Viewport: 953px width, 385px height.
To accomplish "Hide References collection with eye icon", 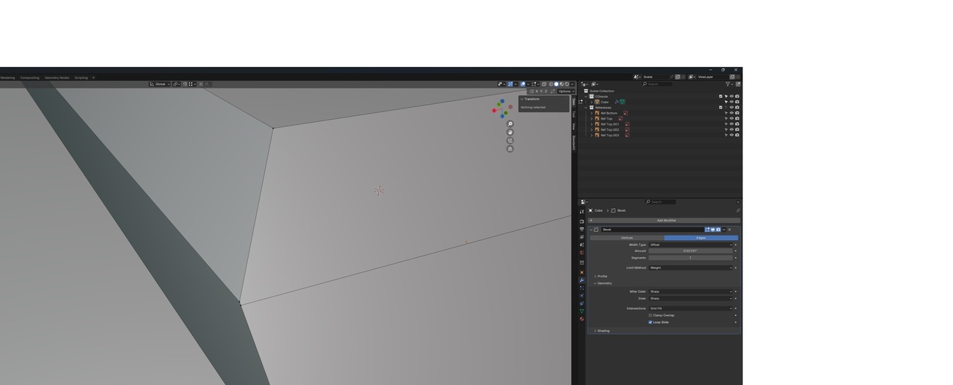I will coord(731,108).
